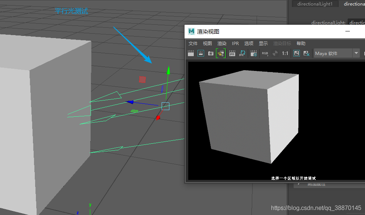
Task: Click the red X-axis move handle
Action: (x=158, y=118)
